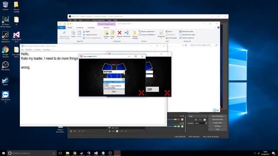Open Scene Collection menu in OBS
Viewport: 278px width, 156px height.
coord(99,20)
